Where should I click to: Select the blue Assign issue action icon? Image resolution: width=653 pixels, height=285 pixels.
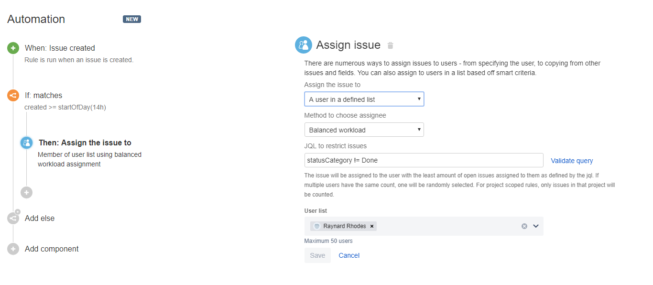[x=26, y=142]
